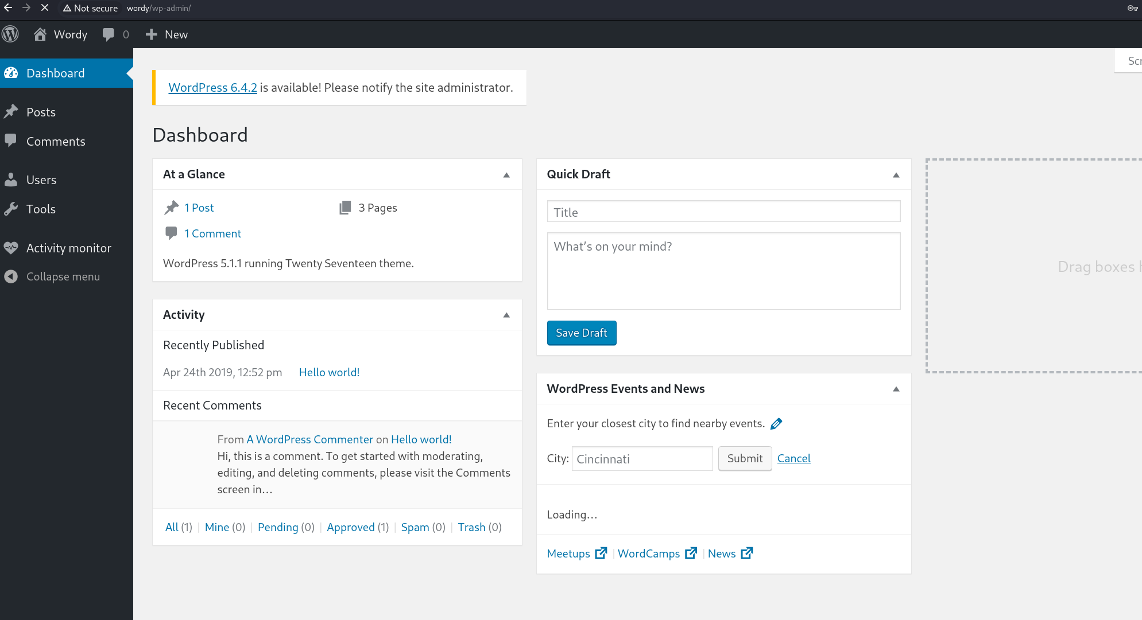Viewport: 1142px width, 620px height.
Task: Click the Activity monitor heartbeat icon
Action: click(x=11, y=248)
